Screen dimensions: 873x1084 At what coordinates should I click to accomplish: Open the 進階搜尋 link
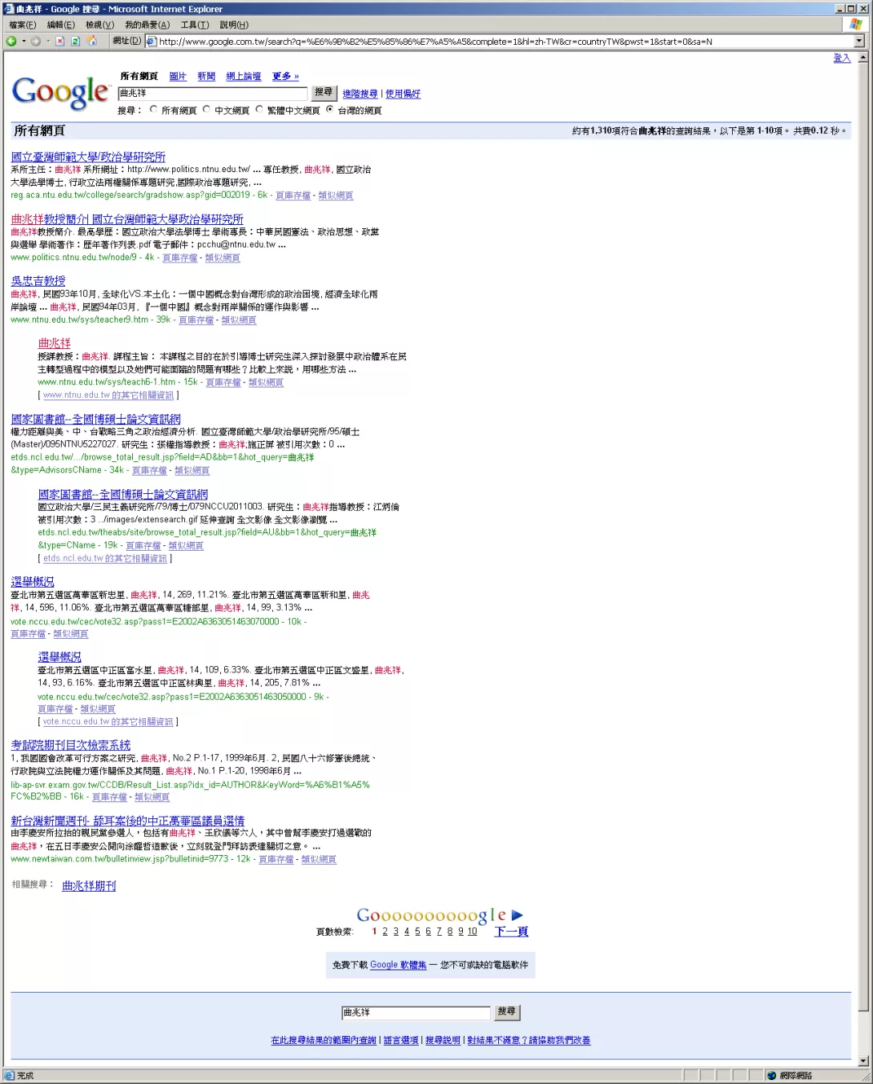360,94
